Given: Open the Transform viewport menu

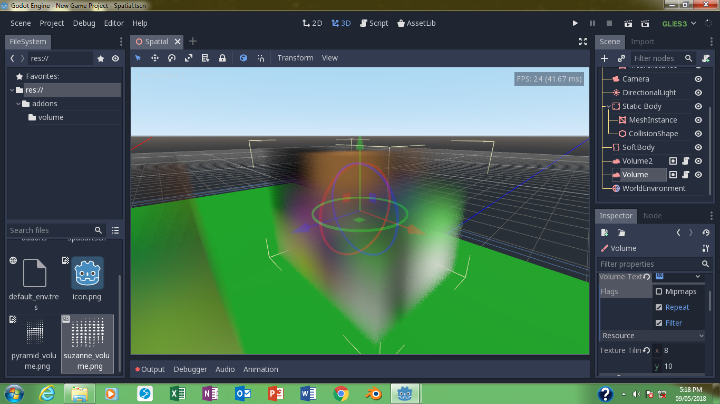Looking at the screenshot, I should click(x=295, y=58).
